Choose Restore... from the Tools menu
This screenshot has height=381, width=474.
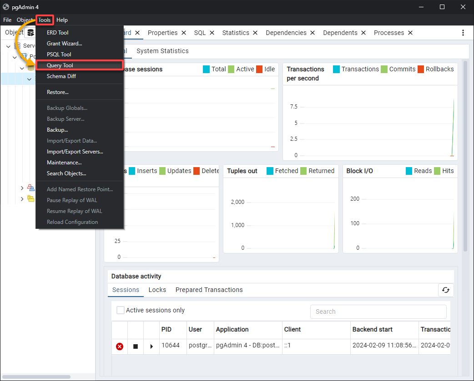[79, 92]
